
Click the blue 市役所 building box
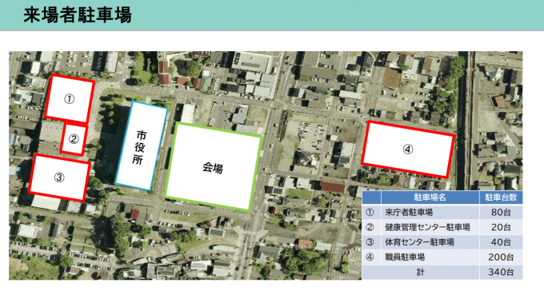[x=142, y=146]
